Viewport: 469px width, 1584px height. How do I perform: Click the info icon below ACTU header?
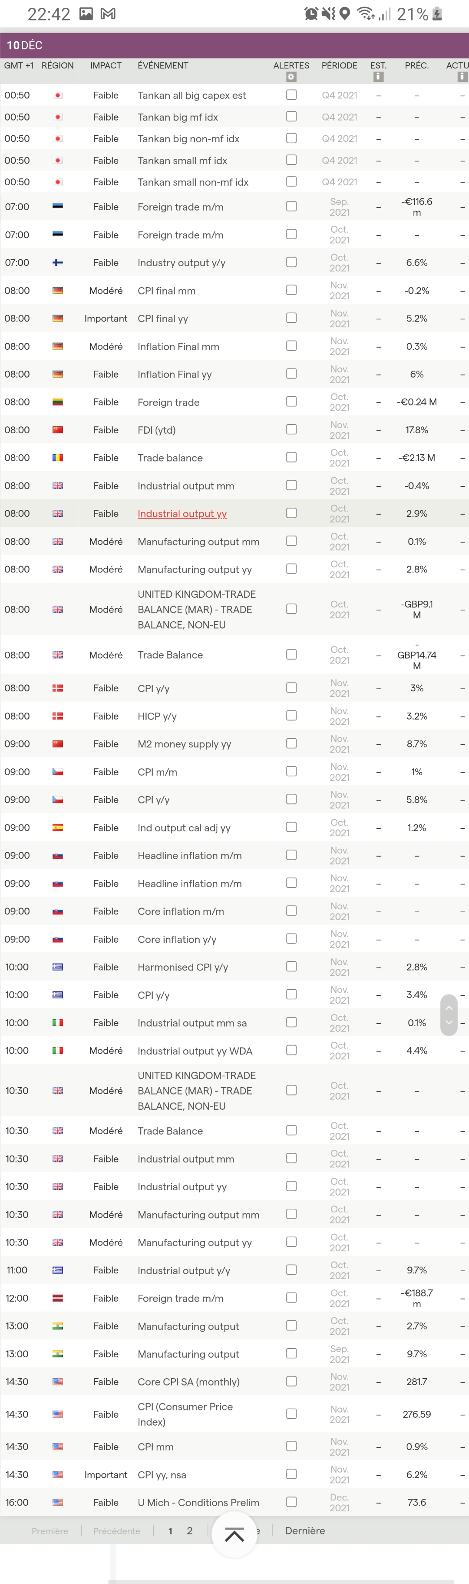coord(462,77)
